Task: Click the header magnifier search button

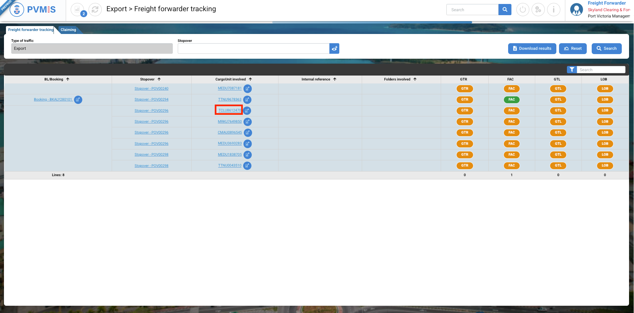Action: pos(505,10)
